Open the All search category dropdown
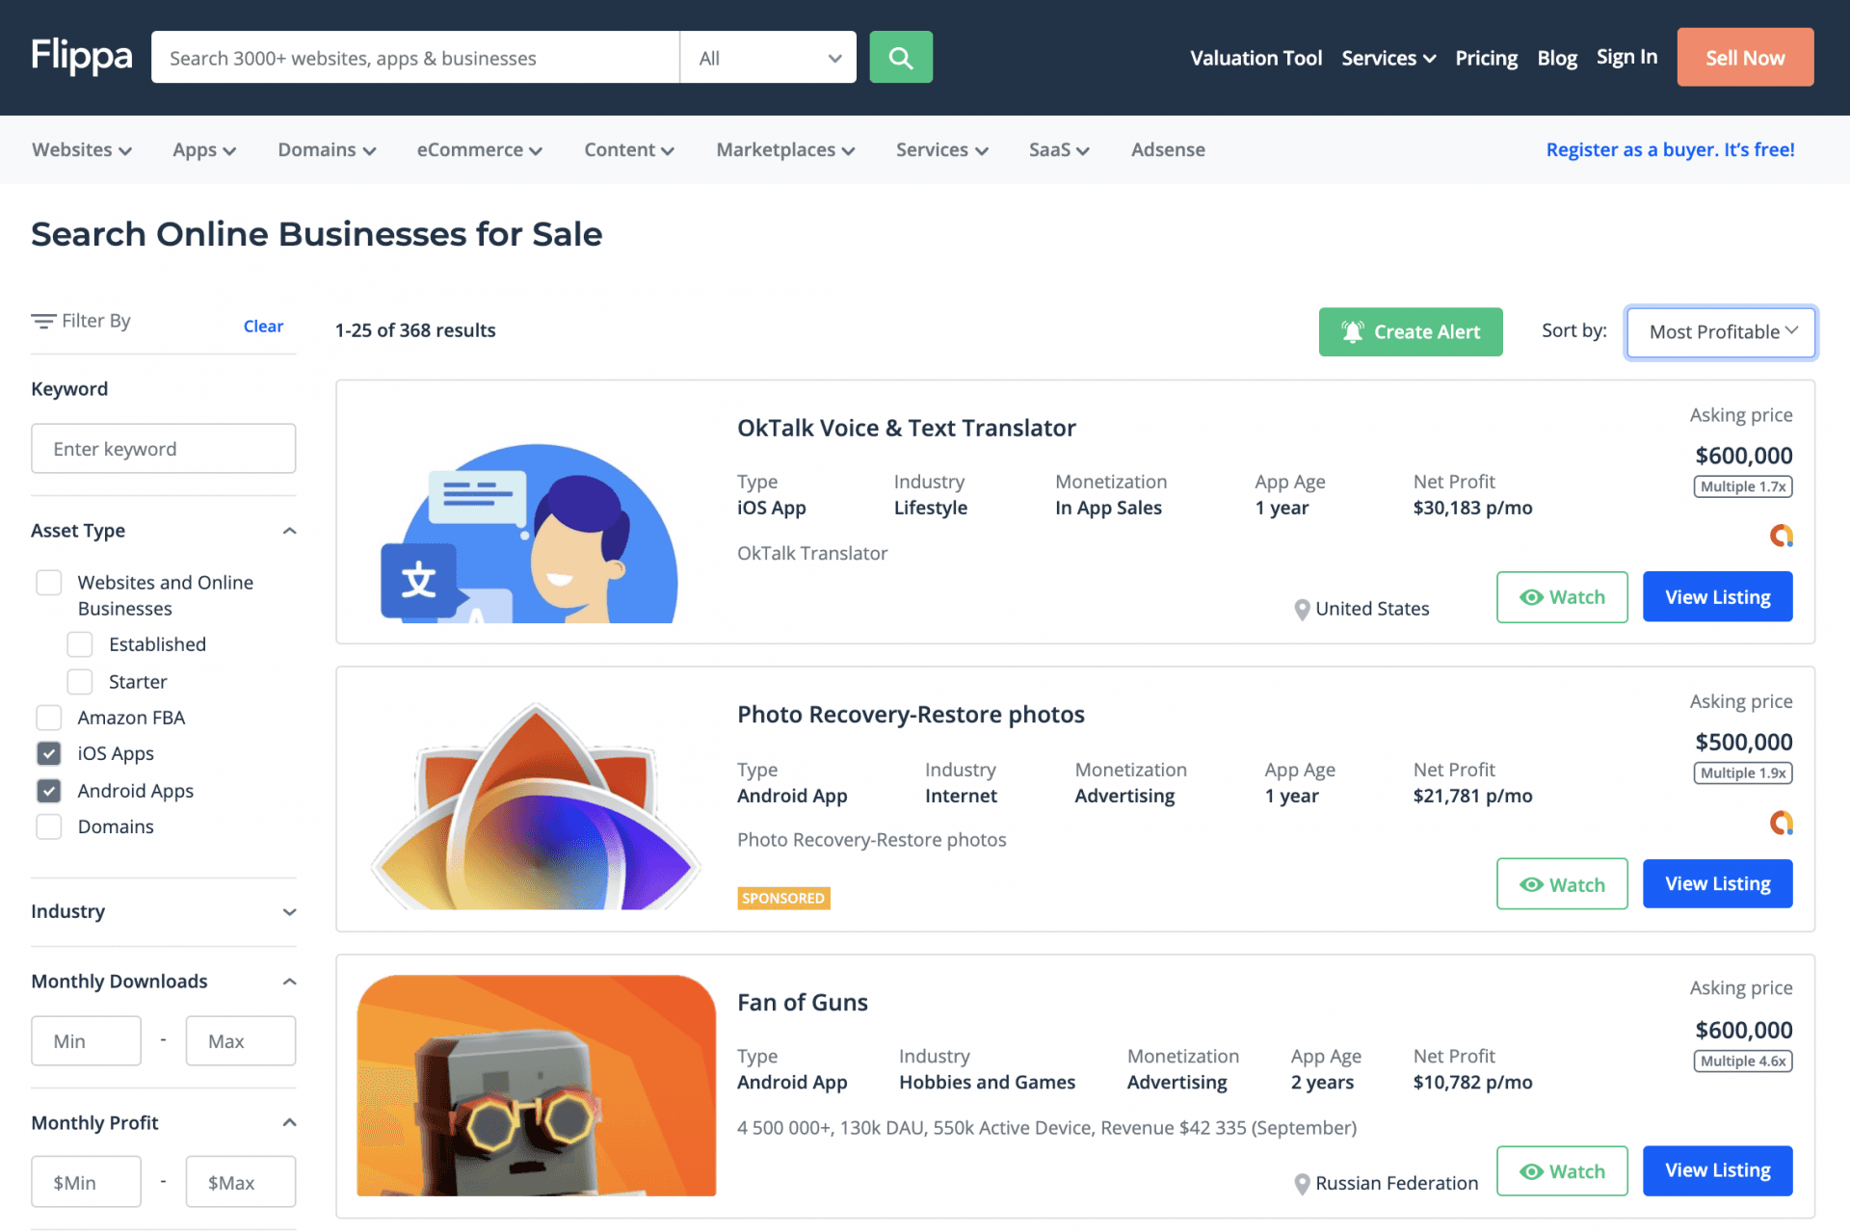 [x=767, y=57]
